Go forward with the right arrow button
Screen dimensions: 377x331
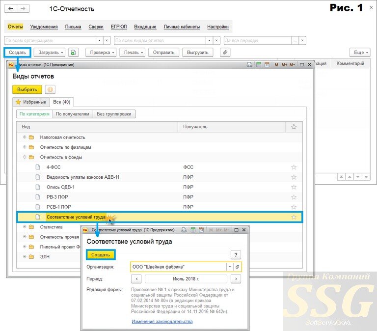pos(23,9)
